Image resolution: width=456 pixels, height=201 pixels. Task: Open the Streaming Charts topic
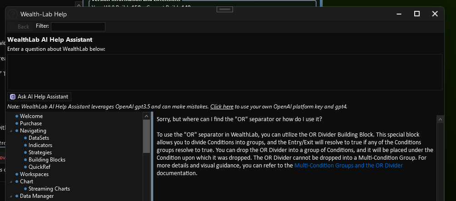49,189
